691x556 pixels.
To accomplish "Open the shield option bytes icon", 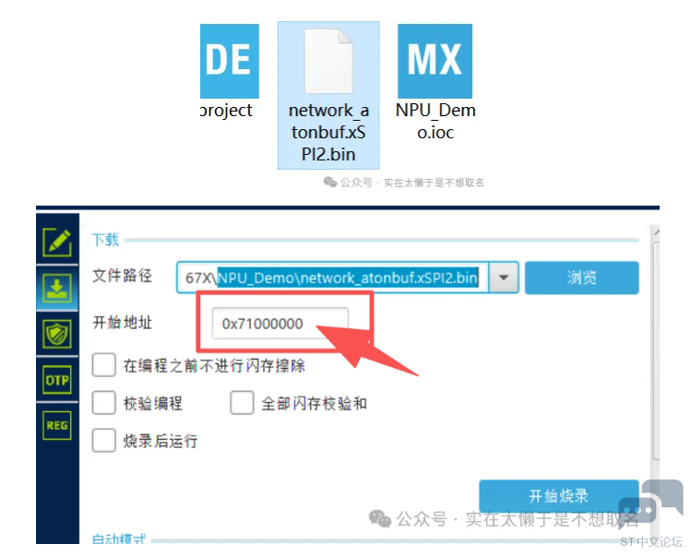I will click(57, 334).
